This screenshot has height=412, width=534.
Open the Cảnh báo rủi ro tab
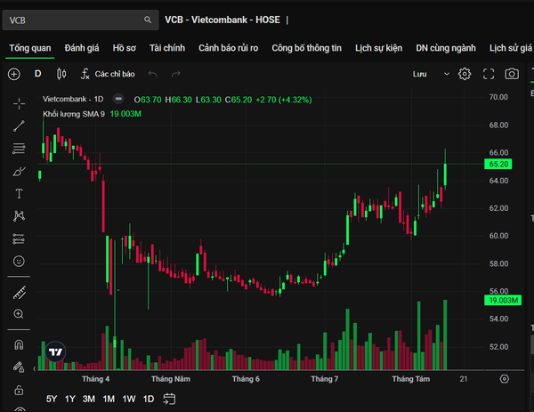228,48
